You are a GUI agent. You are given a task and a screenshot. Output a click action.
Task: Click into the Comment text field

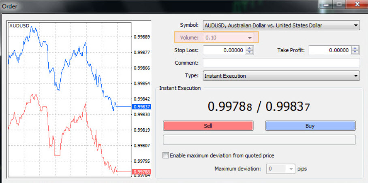click(281, 63)
